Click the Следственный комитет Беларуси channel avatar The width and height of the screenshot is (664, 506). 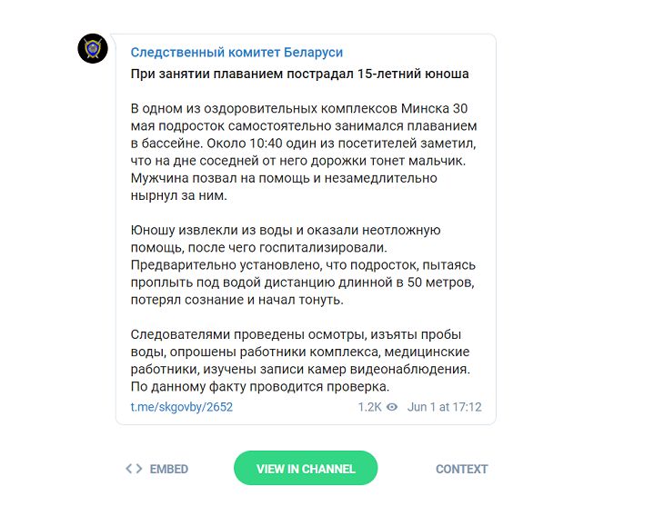94,49
